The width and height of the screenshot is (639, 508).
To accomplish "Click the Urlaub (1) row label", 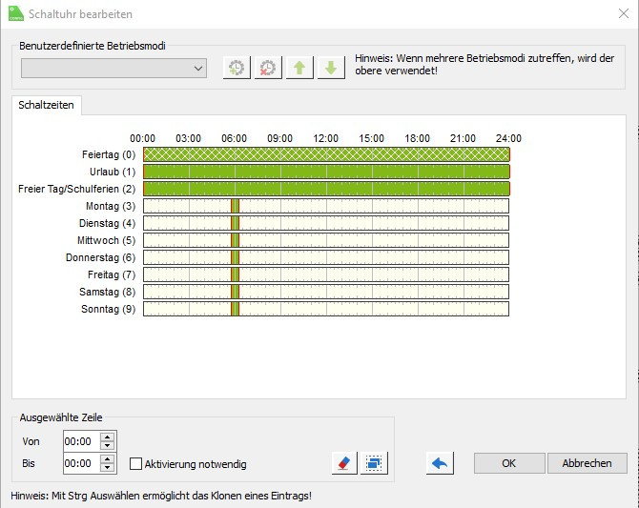I will [x=113, y=172].
